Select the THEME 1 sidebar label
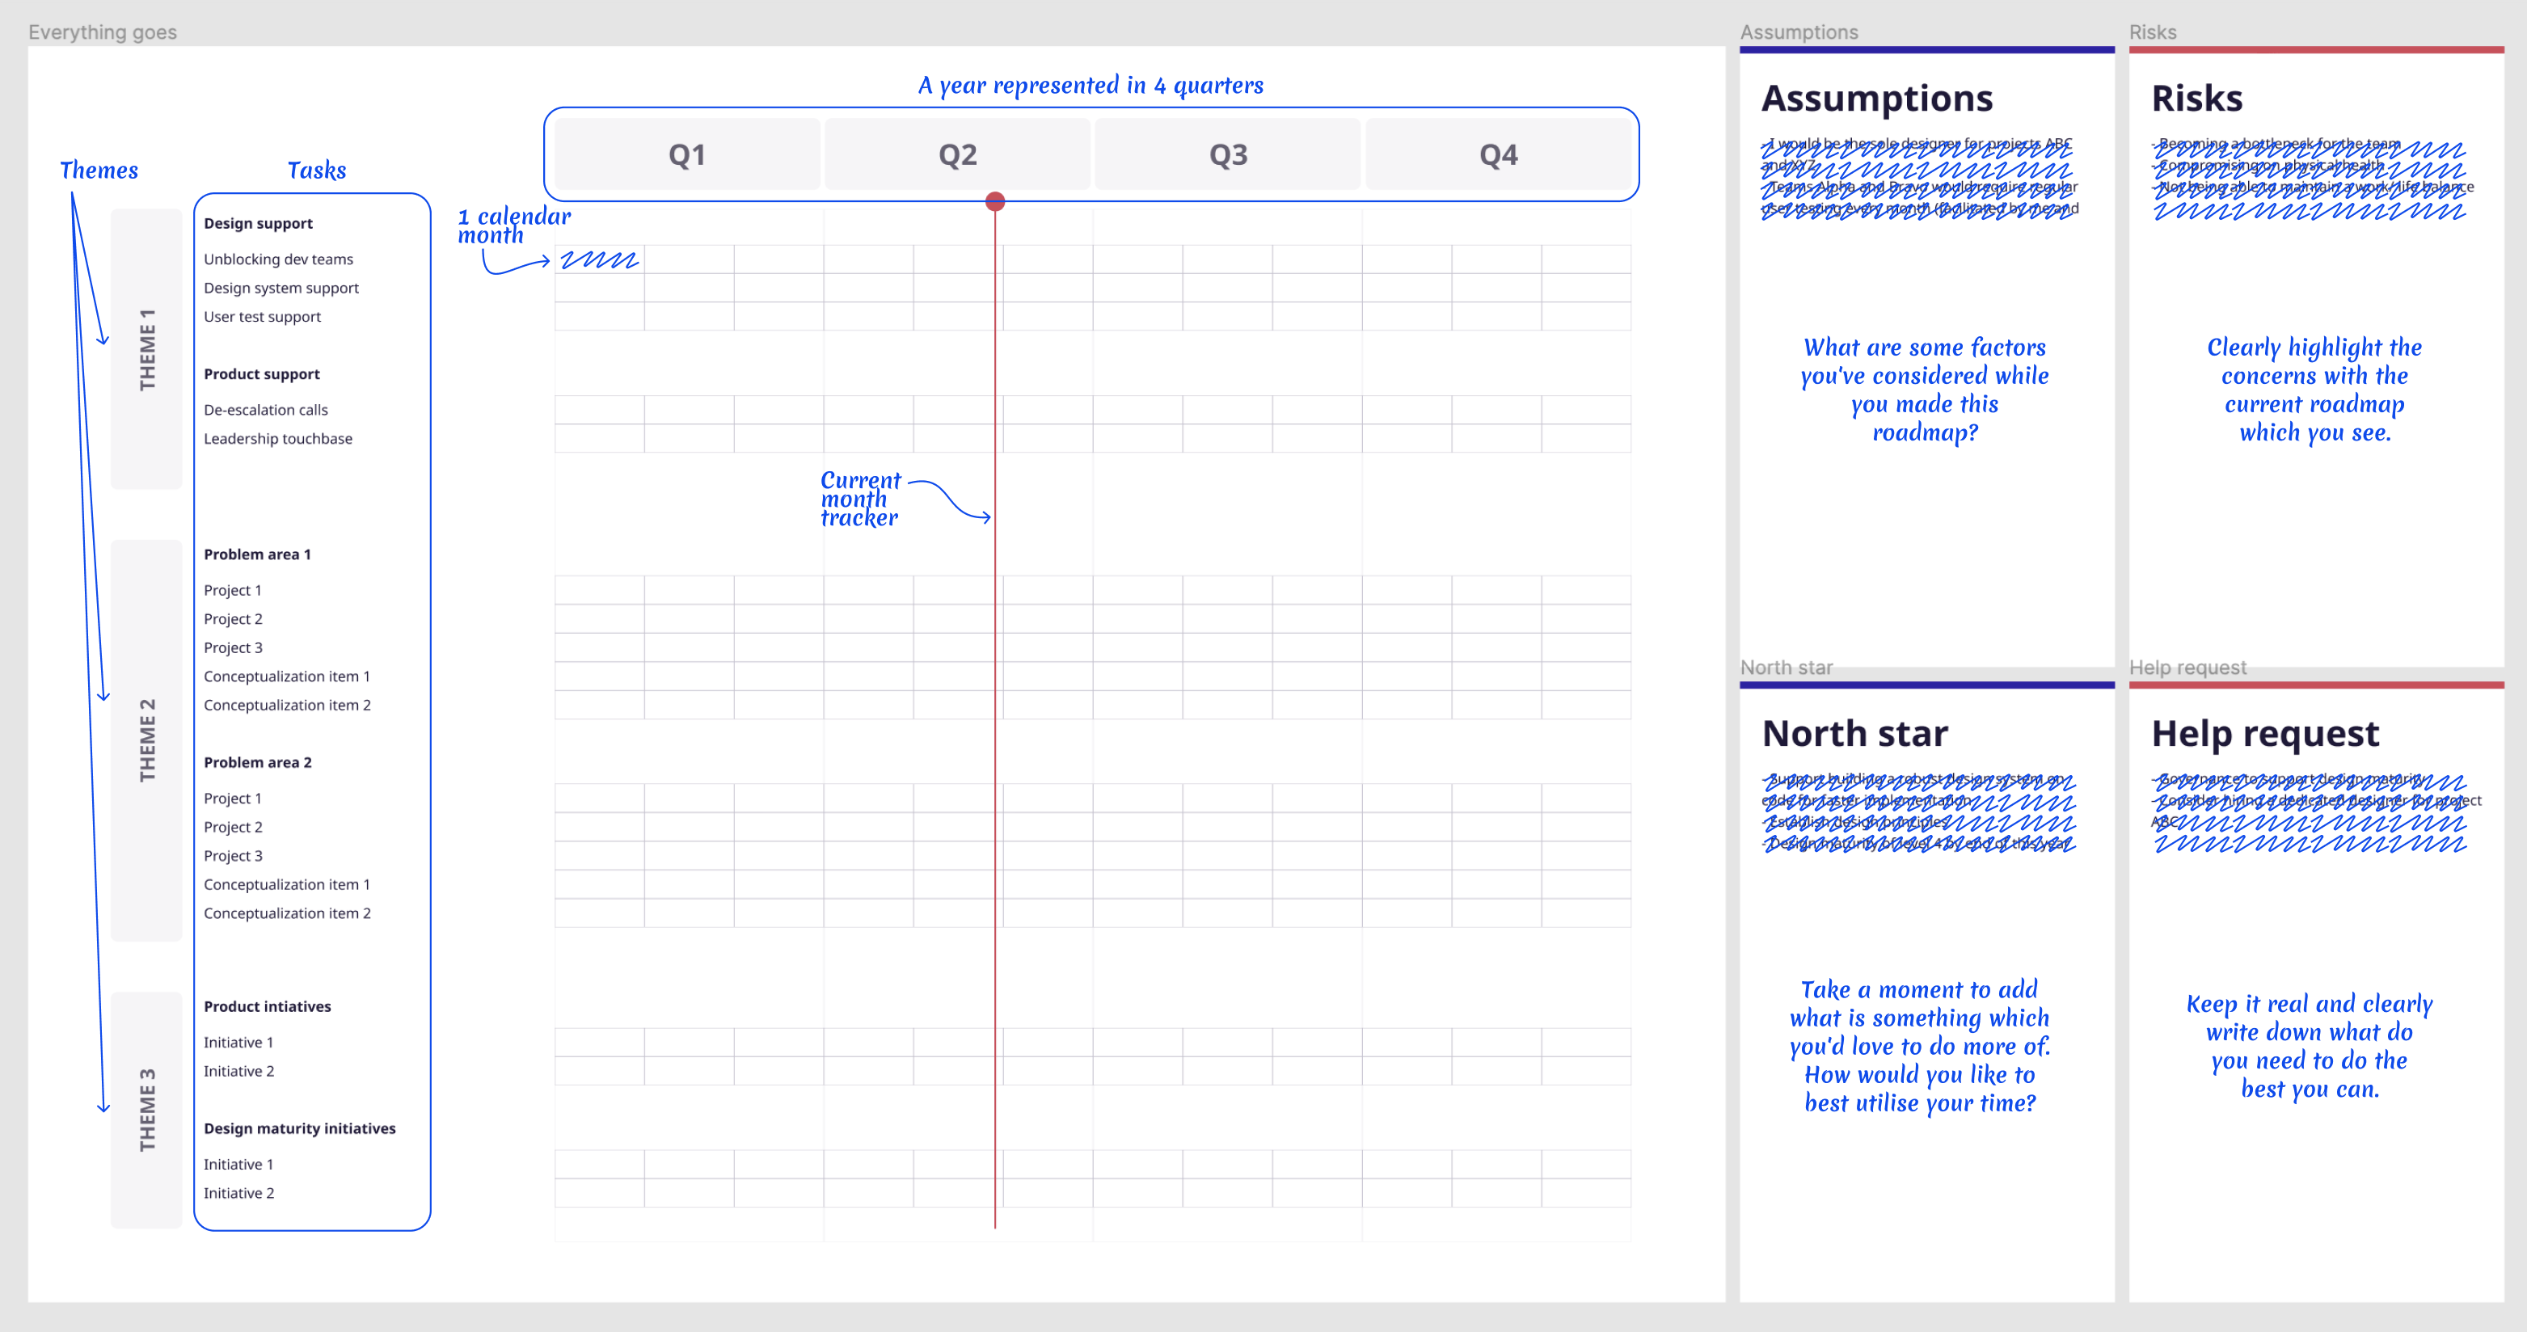Screen dimensions: 2527x1332 (x=147, y=348)
